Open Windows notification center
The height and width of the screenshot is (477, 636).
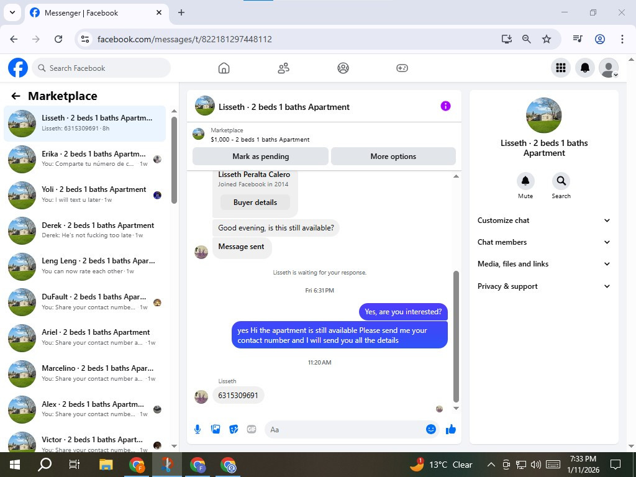tap(616, 465)
